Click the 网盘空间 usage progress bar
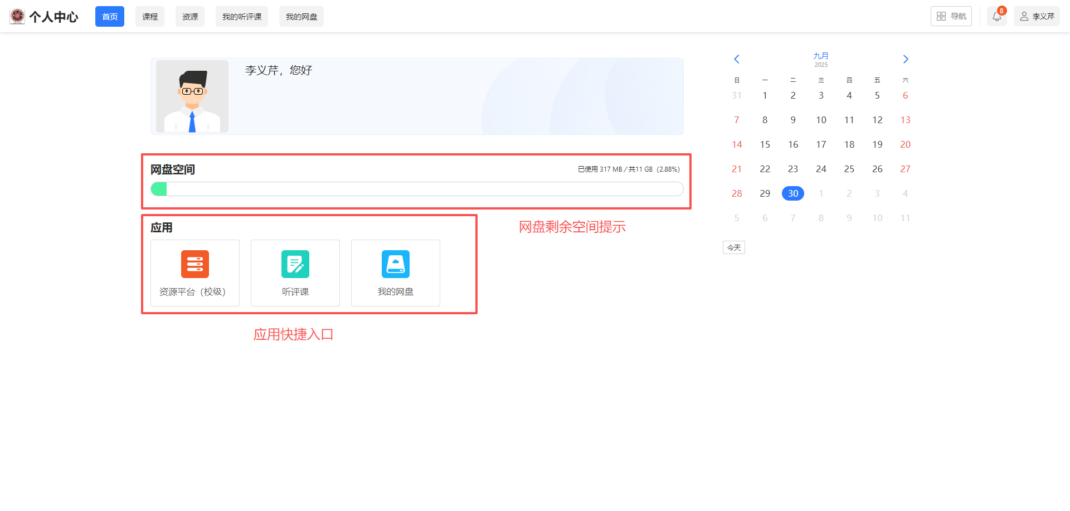The image size is (1070, 511). pos(417,189)
